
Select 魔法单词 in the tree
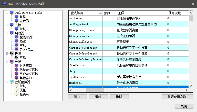click(26, 37)
